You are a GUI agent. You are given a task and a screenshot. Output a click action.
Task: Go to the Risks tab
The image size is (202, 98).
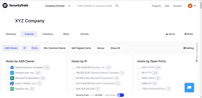[66, 34]
